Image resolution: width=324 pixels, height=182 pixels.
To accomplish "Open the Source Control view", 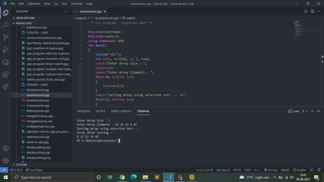I will (x=6, y=37).
